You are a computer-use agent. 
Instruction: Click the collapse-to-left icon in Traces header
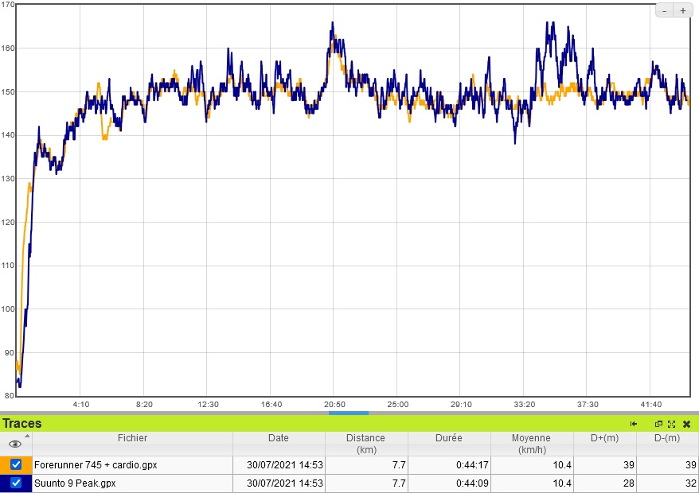pyautogui.click(x=634, y=424)
